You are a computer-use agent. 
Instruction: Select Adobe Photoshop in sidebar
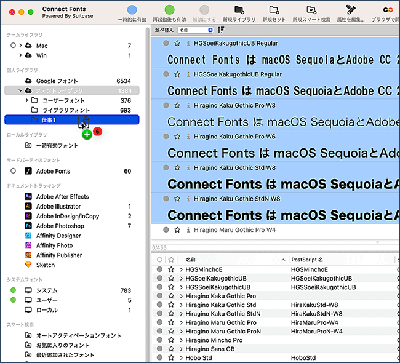coord(60,226)
